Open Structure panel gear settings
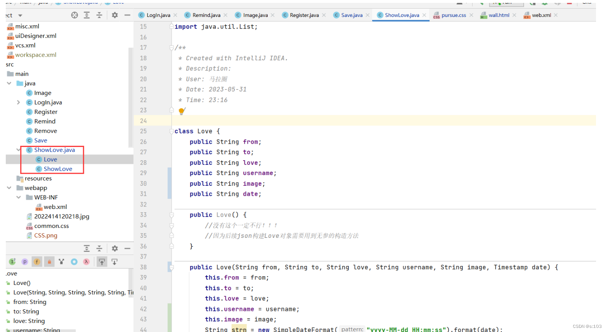This screenshot has width=608, height=332. pyautogui.click(x=115, y=249)
